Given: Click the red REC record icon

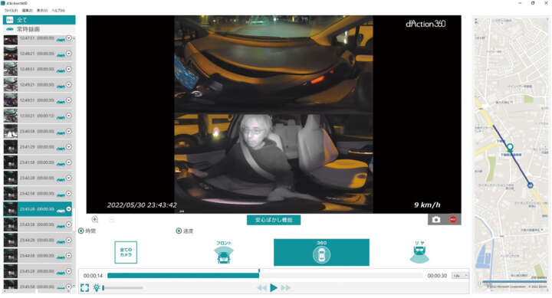Looking at the screenshot, I should pyautogui.click(x=453, y=220).
